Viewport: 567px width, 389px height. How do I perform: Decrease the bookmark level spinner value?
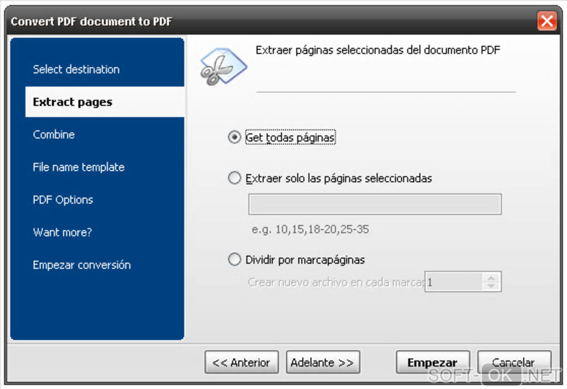pos(491,286)
